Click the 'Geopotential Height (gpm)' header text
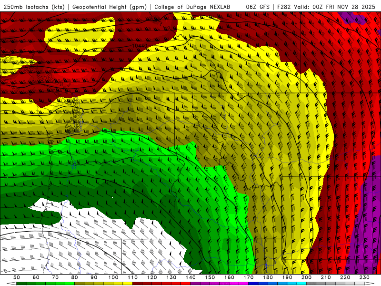381x286 pixels. tap(110, 7)
